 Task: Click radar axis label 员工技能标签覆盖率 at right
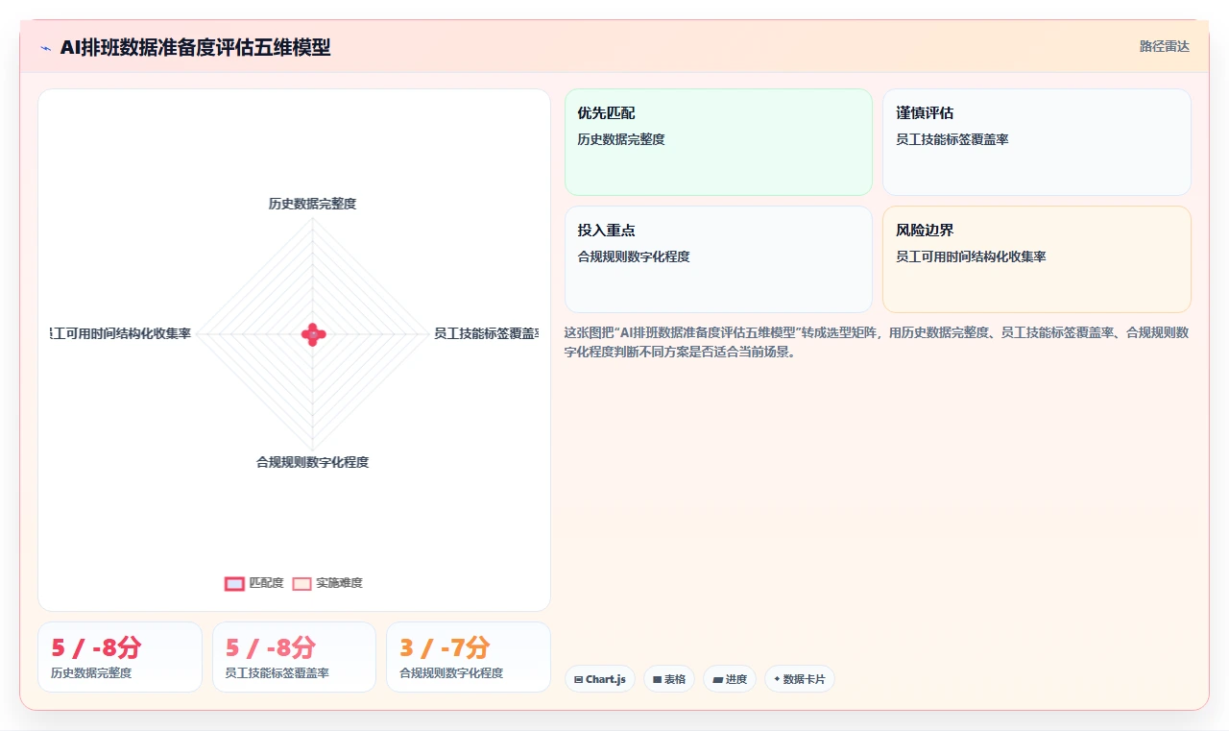point(486,333)
